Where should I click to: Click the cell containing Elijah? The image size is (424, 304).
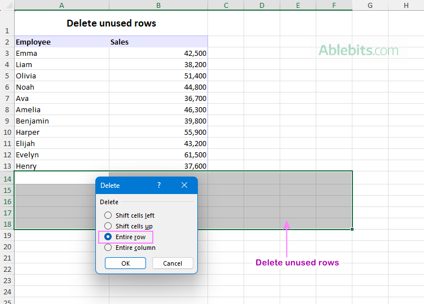(x=61, y=143)
